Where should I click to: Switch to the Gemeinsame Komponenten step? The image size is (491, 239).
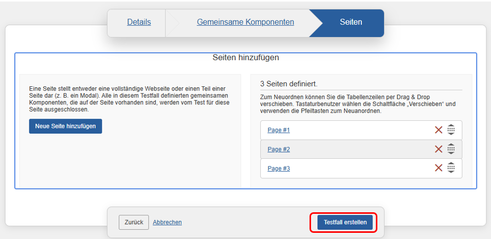245,22
